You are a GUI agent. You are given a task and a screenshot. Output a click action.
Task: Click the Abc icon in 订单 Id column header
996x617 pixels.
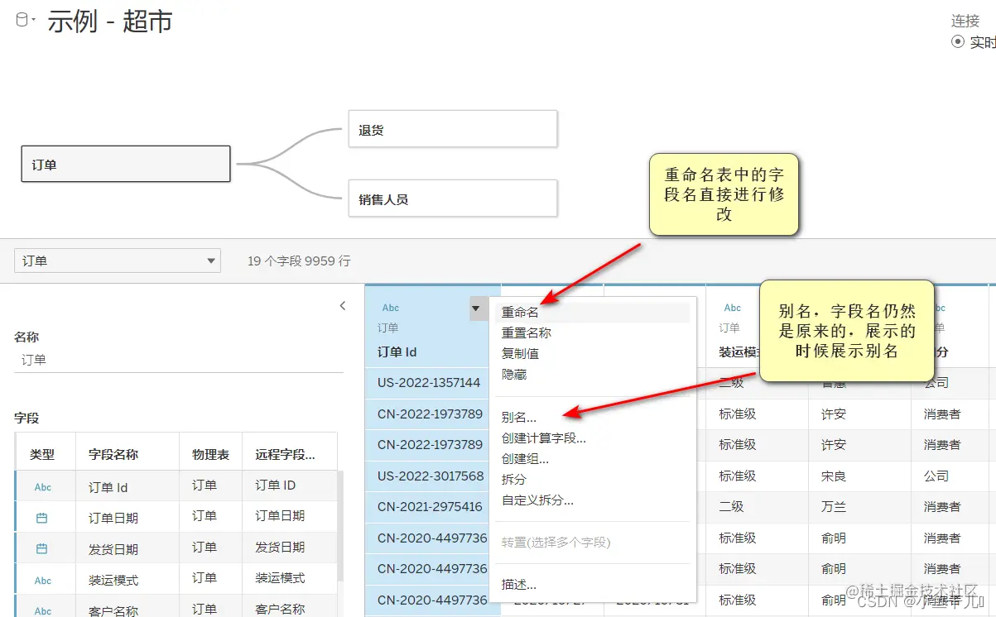391,308
